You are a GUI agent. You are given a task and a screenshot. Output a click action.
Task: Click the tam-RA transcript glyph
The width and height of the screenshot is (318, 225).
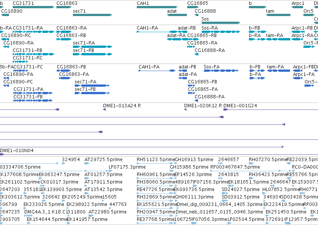tap(278, 39)
